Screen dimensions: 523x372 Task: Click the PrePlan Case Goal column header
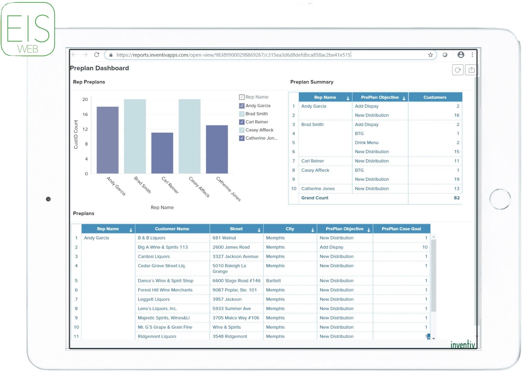point(401,229)
